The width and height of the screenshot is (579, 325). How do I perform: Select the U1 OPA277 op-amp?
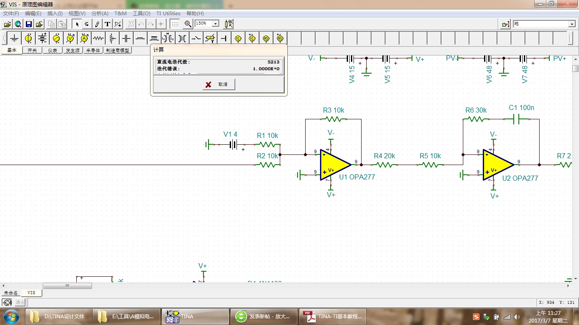335,165
